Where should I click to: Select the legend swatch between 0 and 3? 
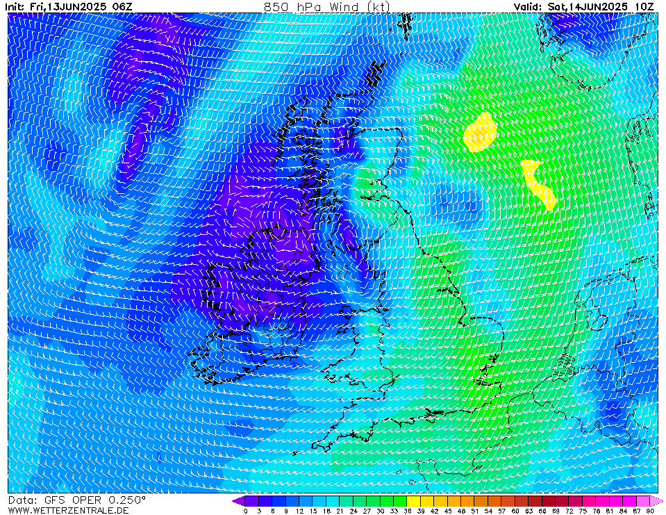tap(252, 501)
